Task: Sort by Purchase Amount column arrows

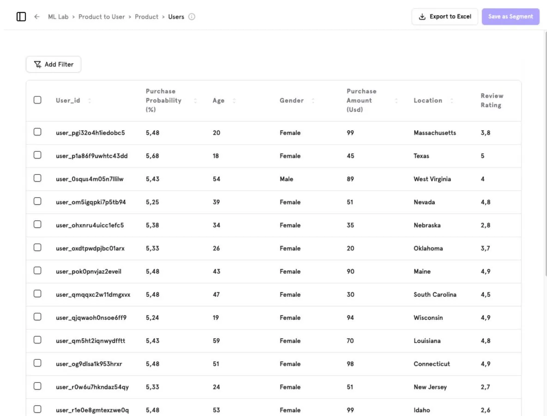Action: tap(396, 100)
